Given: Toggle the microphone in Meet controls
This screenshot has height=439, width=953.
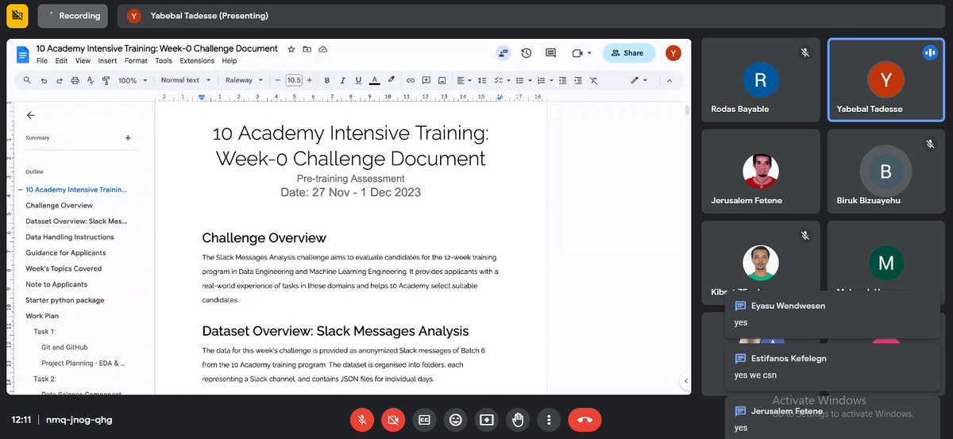Looking at the screenshot, I should (361, 420).
